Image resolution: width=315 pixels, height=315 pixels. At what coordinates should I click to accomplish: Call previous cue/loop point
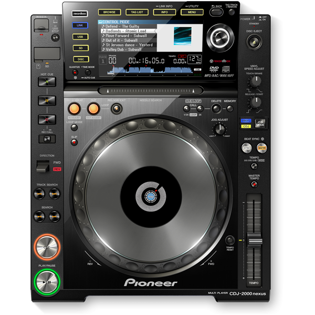pyautogui.click(x=186, y=109)
